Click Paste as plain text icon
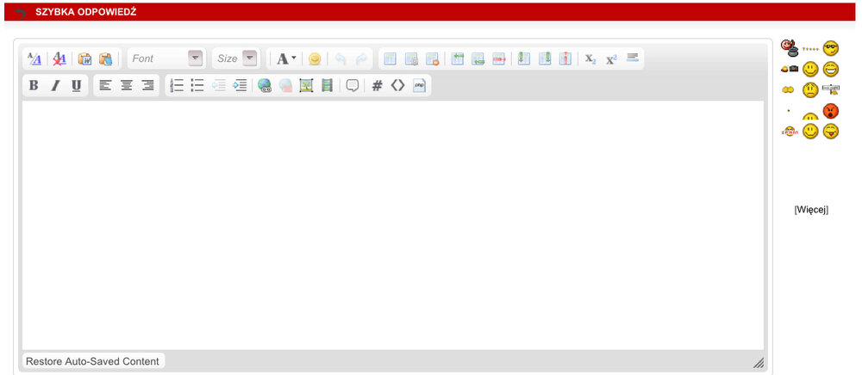Image resolution: width=862 pixels, height=375 pixels. (105, 58)
